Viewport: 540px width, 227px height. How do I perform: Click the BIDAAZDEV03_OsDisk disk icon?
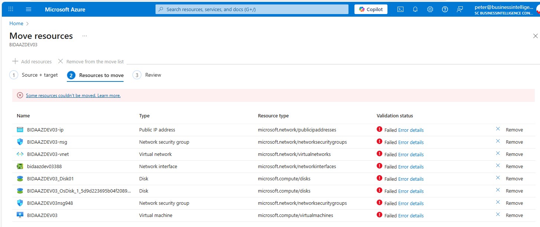pyautogui.click(x=20, y=191)
